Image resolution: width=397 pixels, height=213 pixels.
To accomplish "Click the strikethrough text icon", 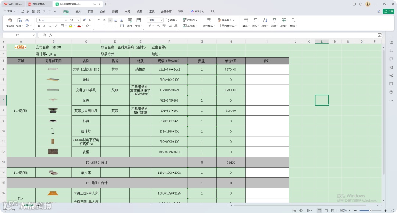I will [x=56, y=26].
